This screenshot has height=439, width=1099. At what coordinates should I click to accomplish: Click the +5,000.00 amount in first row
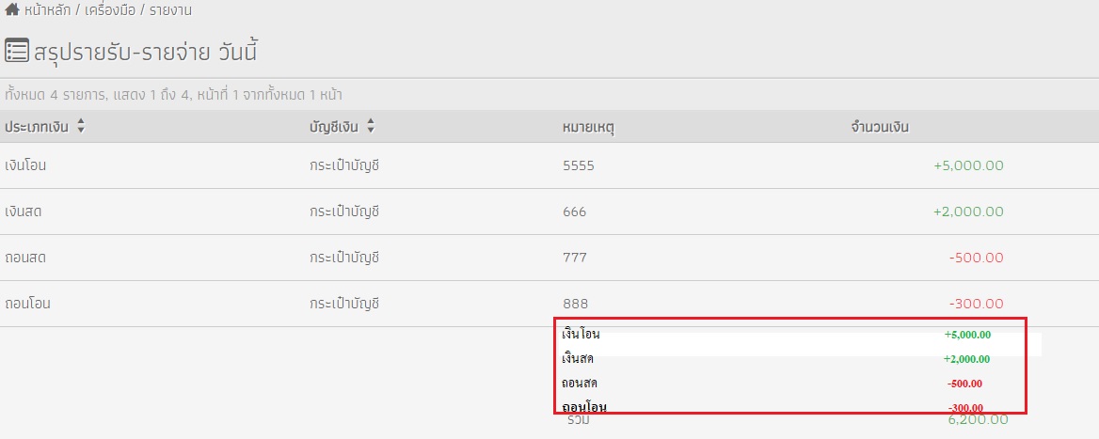pyautogui.click(x=968, y=166)
